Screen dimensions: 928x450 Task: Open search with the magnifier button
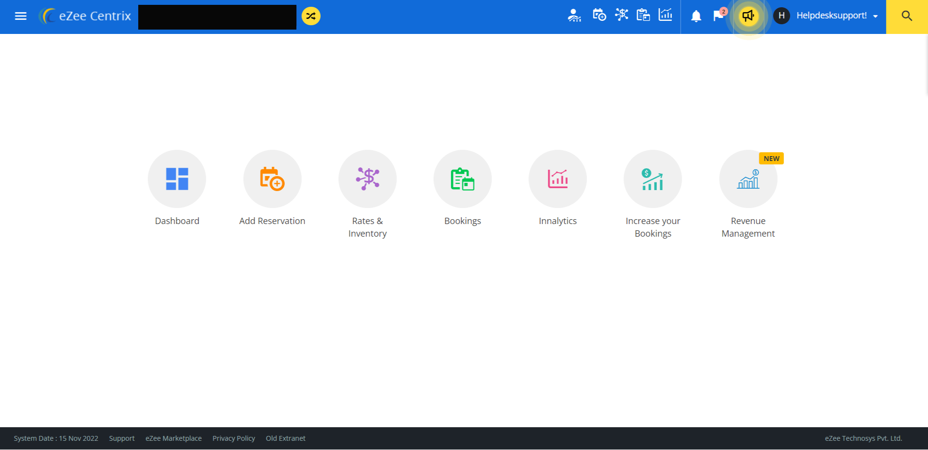907,16
